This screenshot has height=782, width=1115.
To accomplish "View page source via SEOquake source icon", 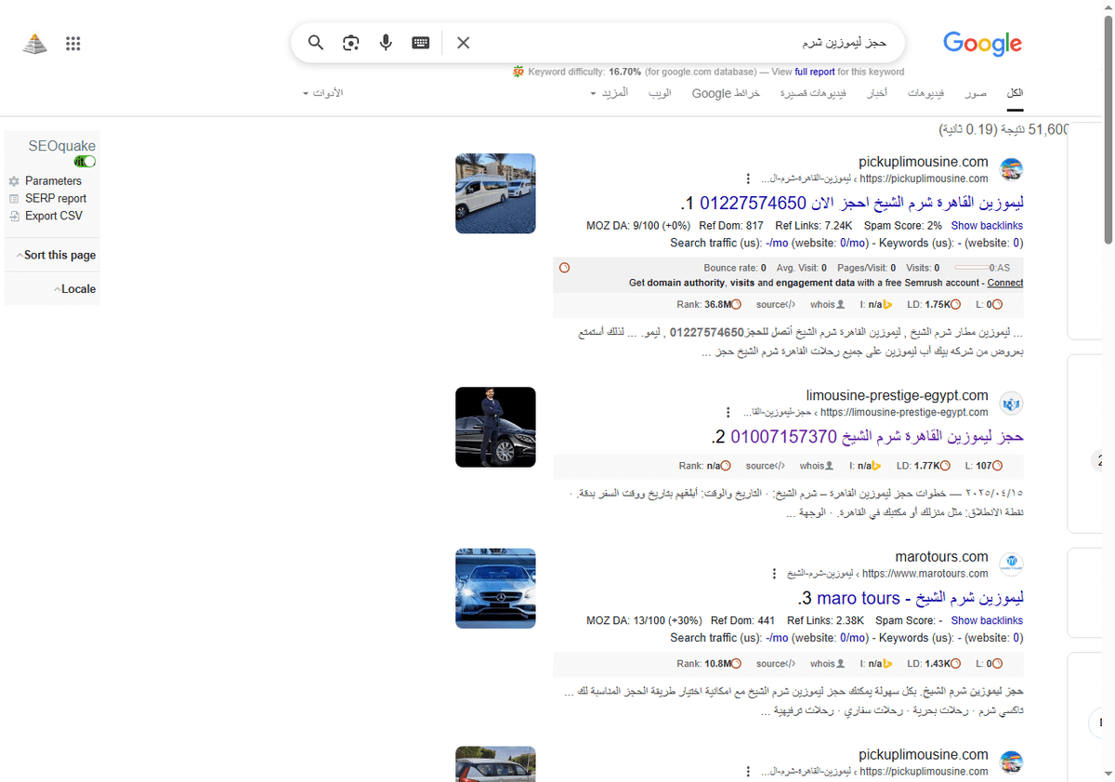I will 774,304.
